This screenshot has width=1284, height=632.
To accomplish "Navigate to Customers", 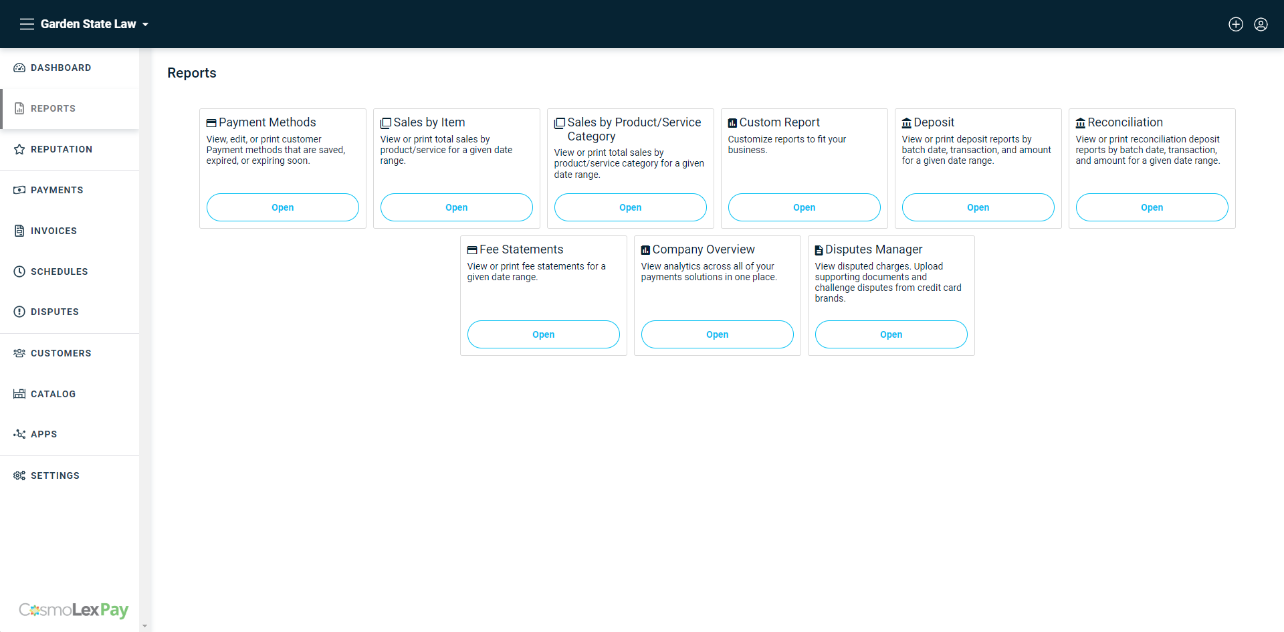I will pyautogui.click(x=70, y=353).
